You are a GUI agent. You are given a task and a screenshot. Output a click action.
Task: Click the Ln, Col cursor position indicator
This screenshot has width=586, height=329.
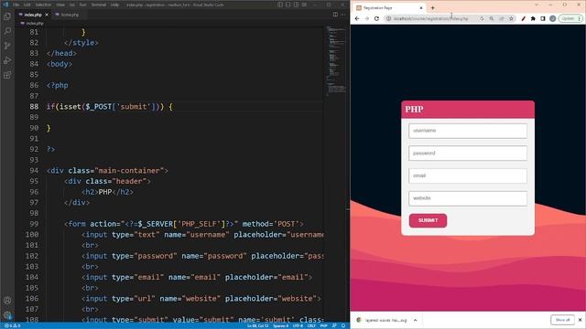pyautogui.click(x=257, y=325)
